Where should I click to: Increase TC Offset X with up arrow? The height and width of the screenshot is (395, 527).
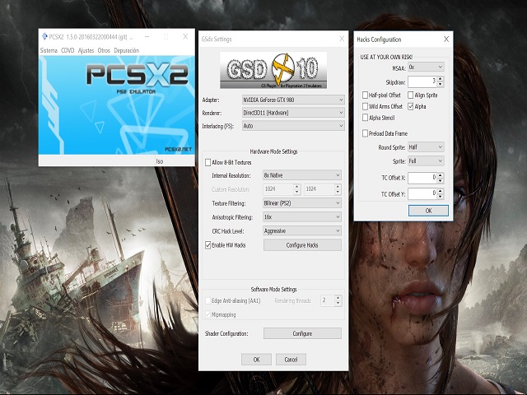[x=441, y=175]
